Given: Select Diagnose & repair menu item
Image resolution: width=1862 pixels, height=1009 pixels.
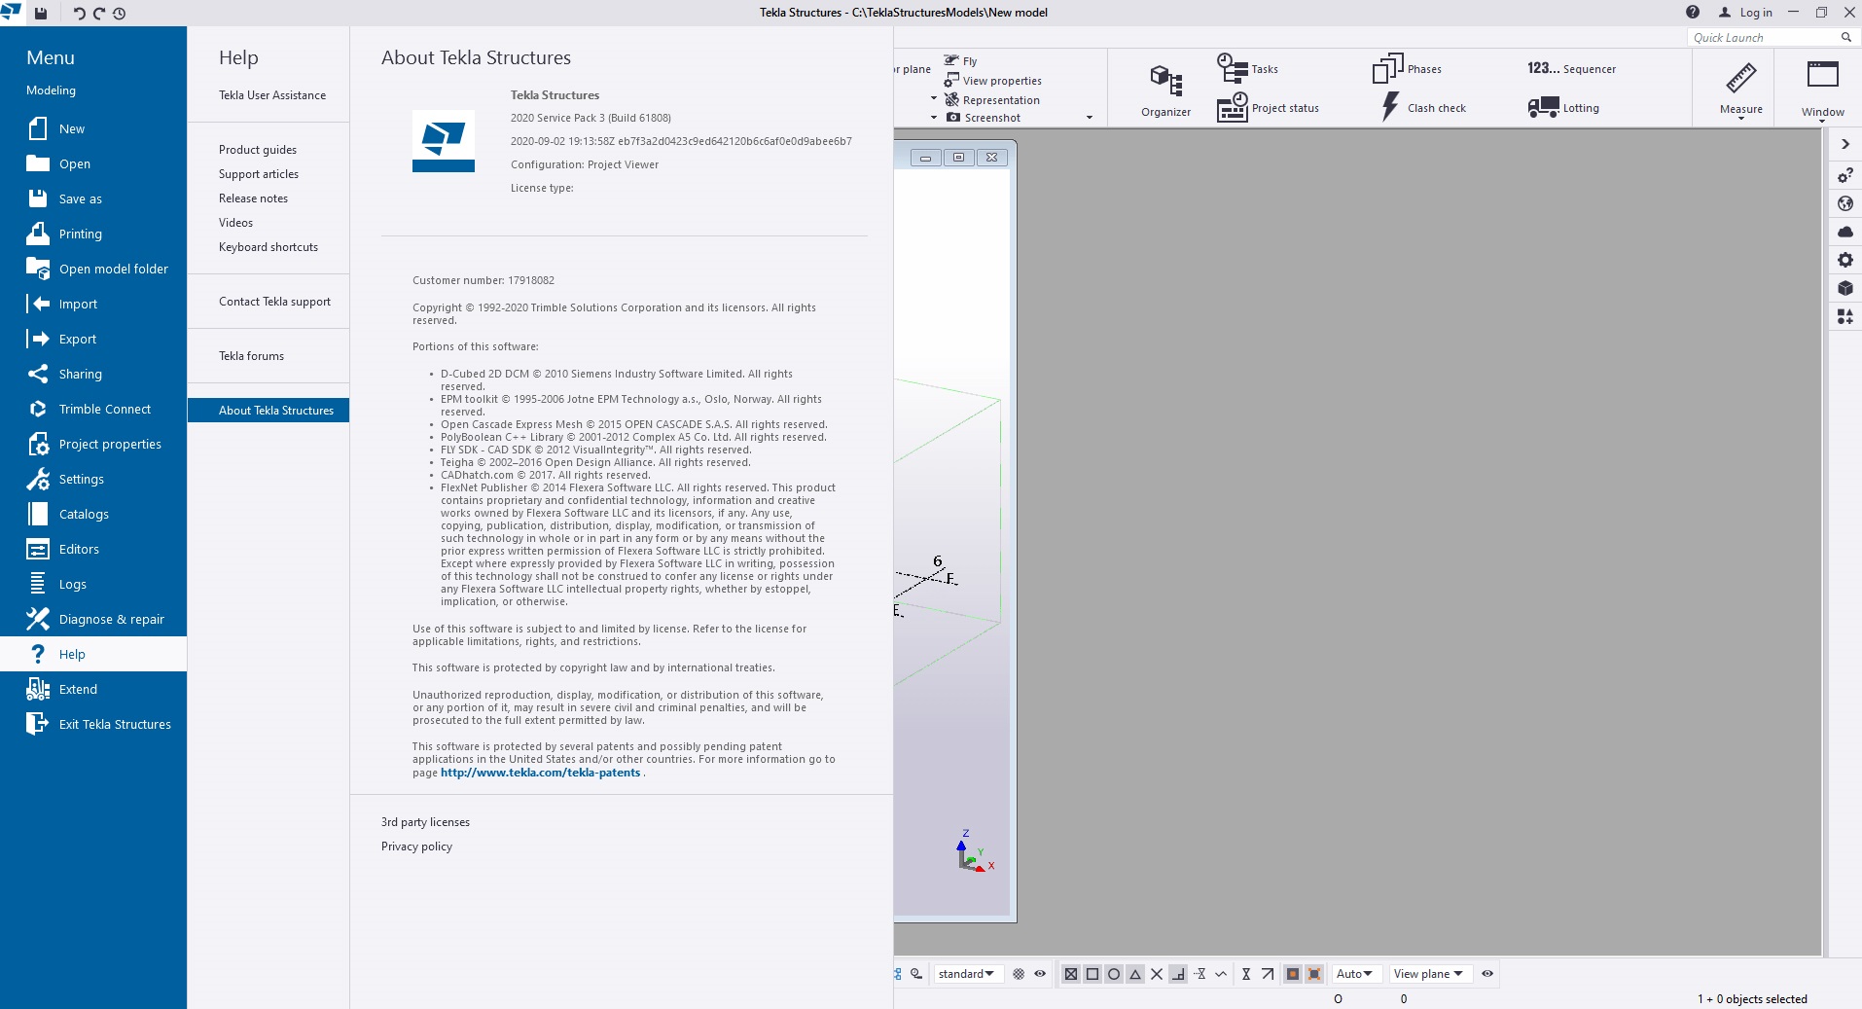Looking at the screenshot, I should coord(93,619).
